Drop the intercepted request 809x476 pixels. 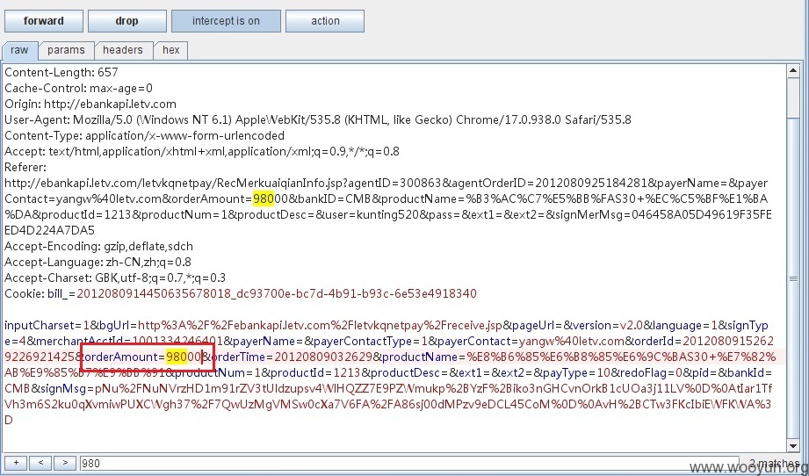coord(126,21)
